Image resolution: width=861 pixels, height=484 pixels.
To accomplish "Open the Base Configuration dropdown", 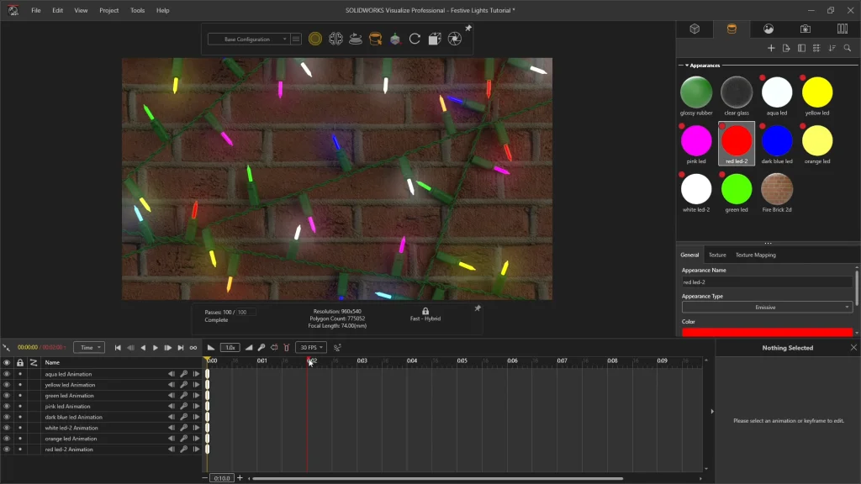I will click(x=248, y=39).
